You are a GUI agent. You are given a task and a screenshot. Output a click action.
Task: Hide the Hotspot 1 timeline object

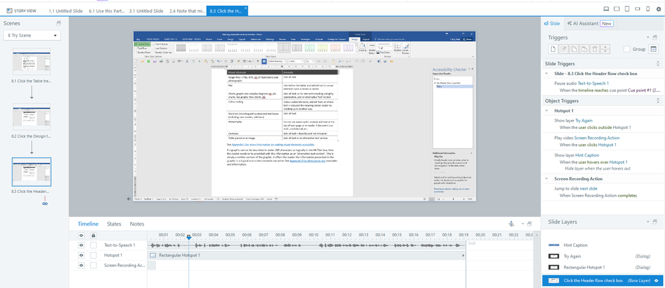[x=81, y=255]
